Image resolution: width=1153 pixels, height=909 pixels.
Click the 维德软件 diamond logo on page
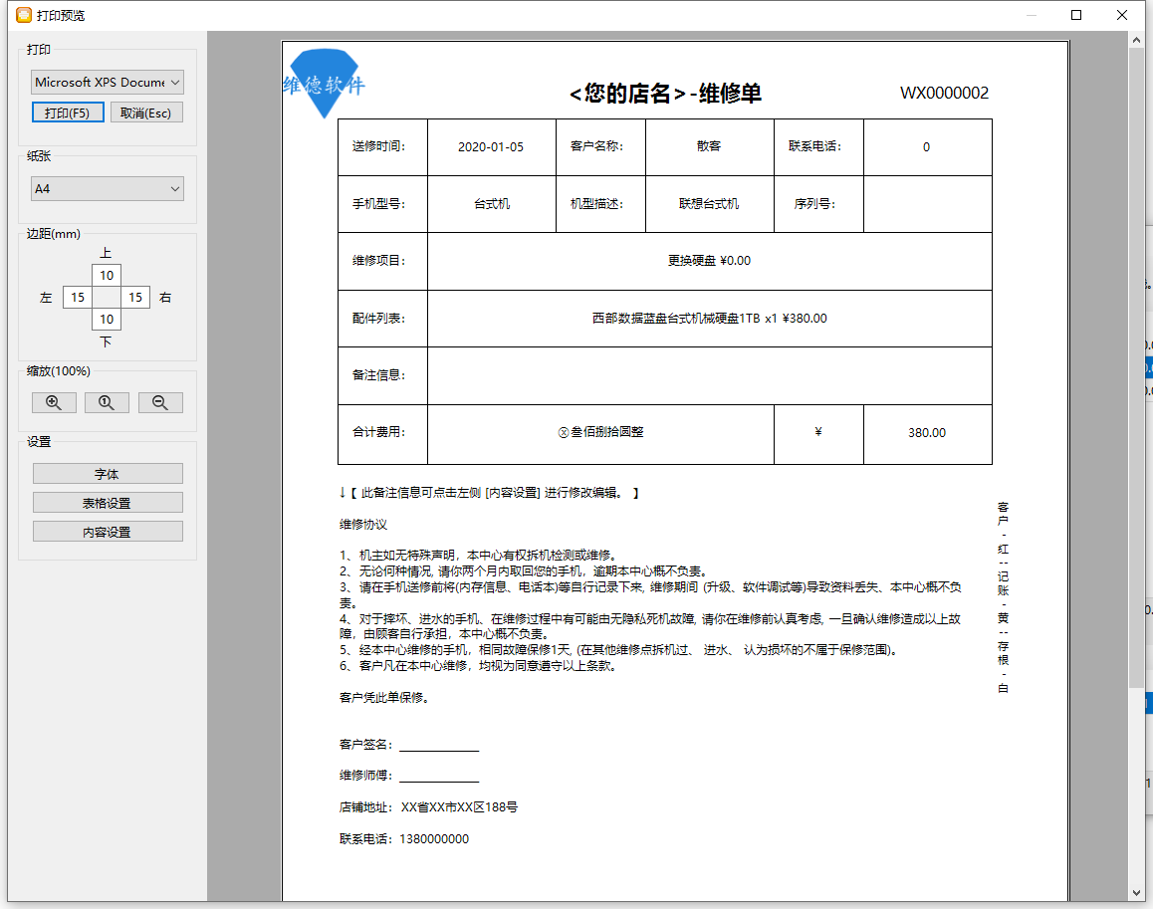click(324, 83)
